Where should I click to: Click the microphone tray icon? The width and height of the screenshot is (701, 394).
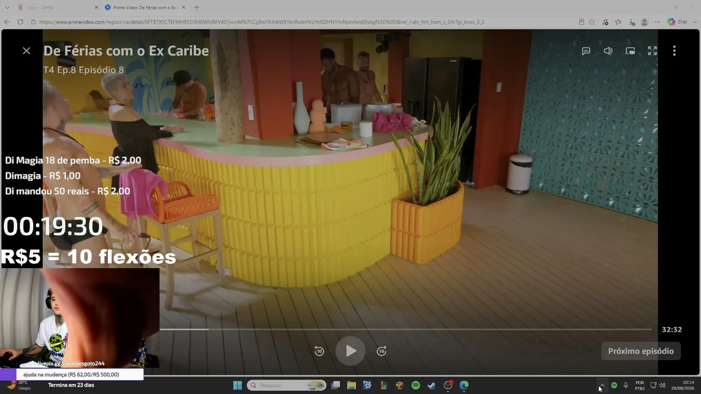pyautogui.click(x=625, y=385)
